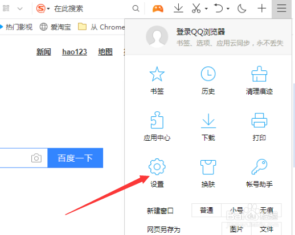Open the 地图 link

click(105, 52)
